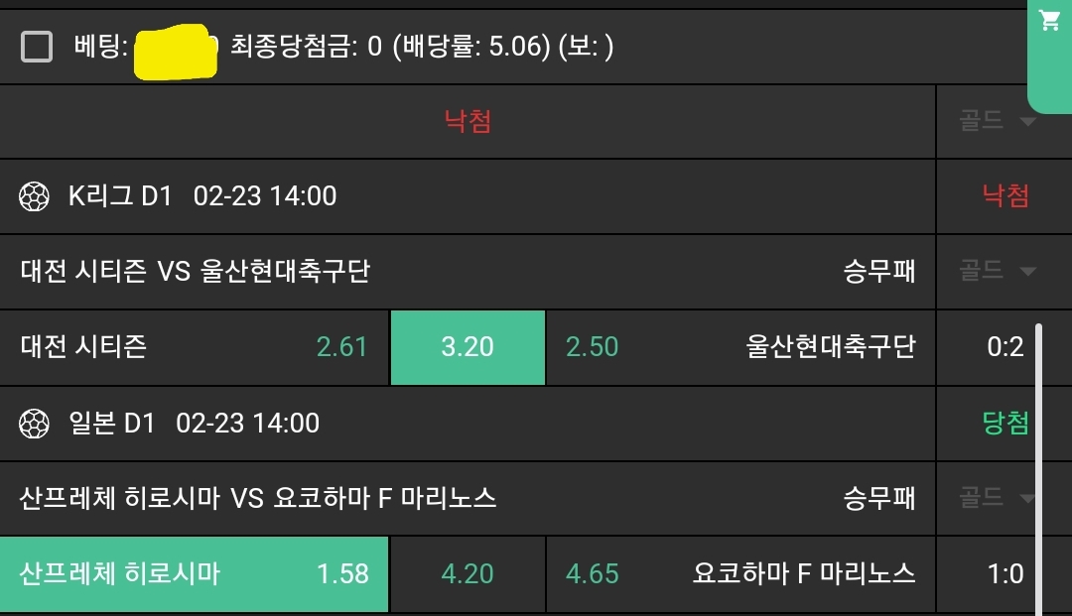The image size is (1072, 616).
Task: Click the vertical scrollbar on the right
Action: click(1039, 466)
